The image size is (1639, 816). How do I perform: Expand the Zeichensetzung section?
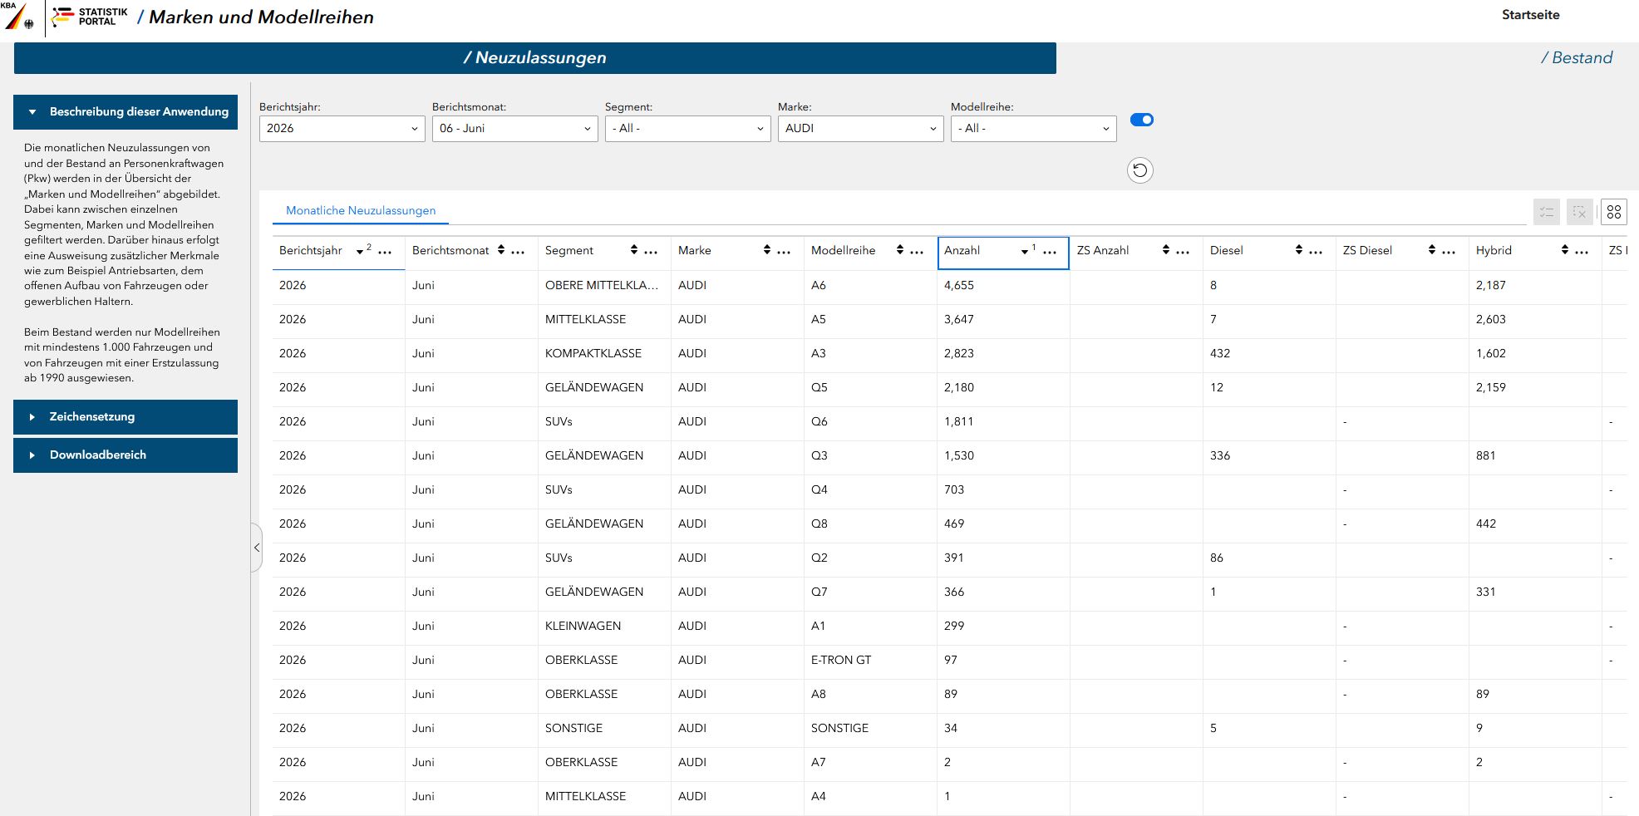(x=126, y=417)
